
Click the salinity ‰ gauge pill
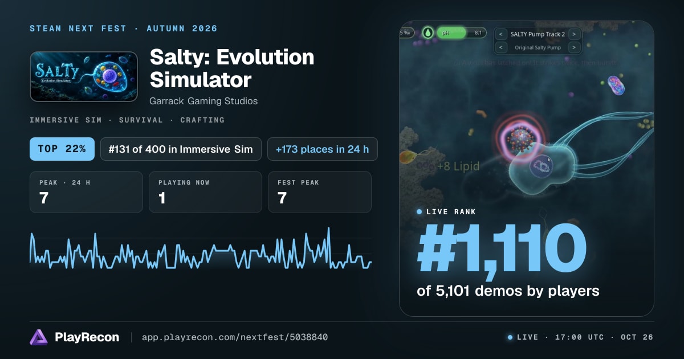click(x=407, y=33)
